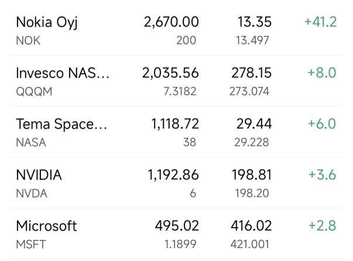The width and height of the screenshot is (353, 261).
Task: Open the Invesco NAS… holding row
Action: tap(177, 81)
